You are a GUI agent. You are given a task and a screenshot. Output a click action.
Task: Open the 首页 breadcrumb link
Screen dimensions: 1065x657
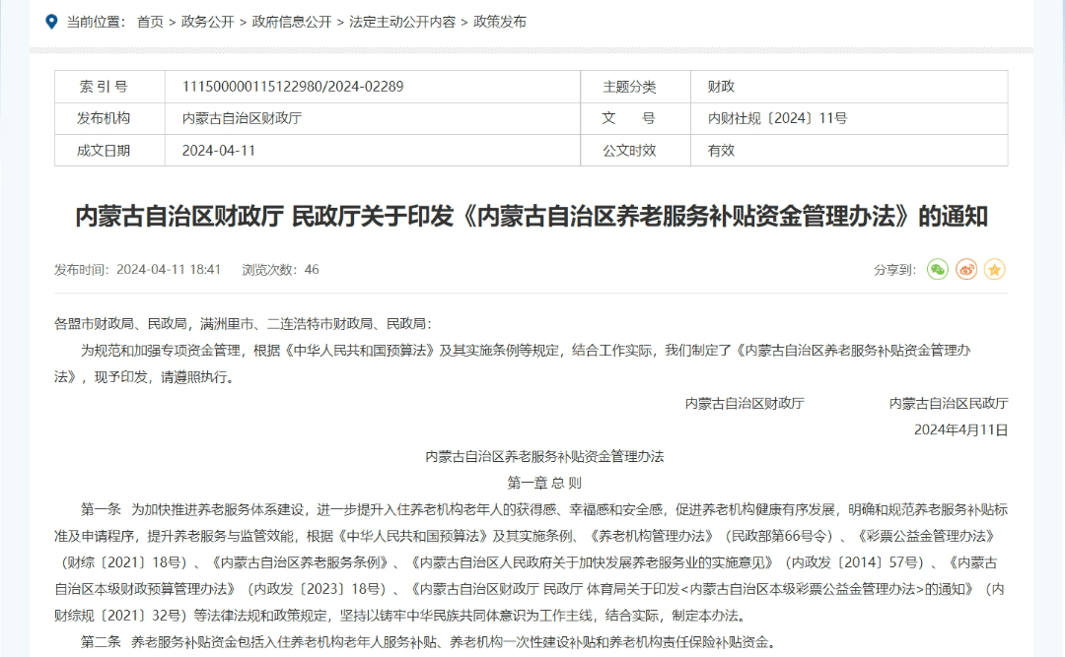click(150, 22)
